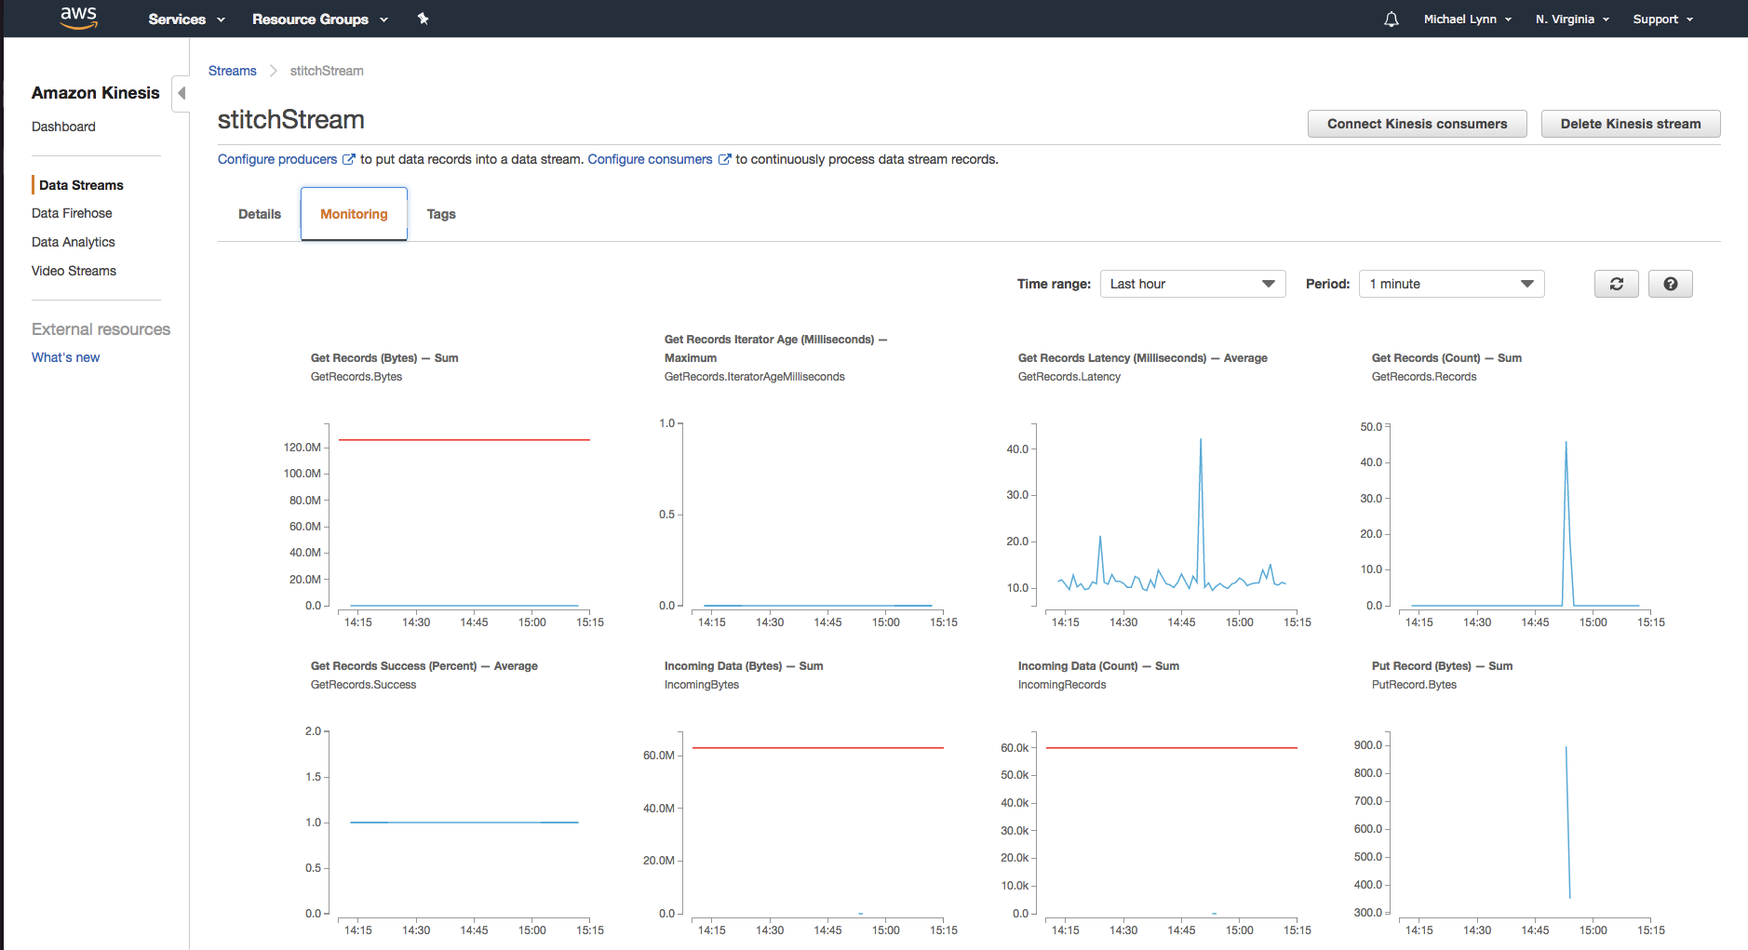Open the pin shortcuts icon in header
Screen dimensions: 1748x950
423,19
